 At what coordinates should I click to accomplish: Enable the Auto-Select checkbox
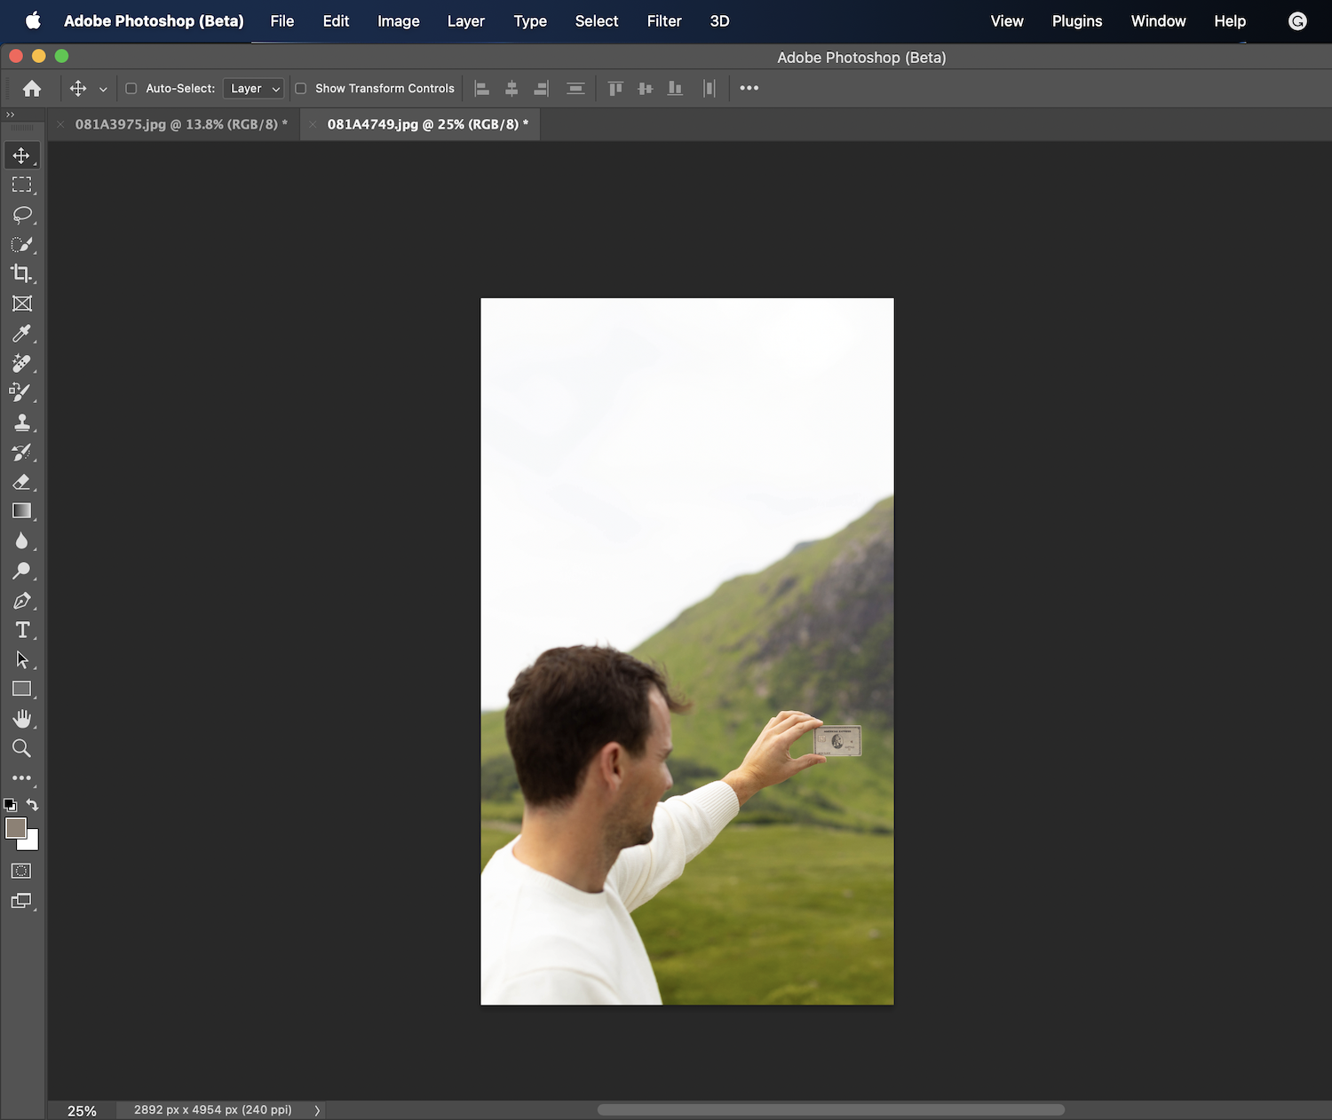(x=131, y=89)
